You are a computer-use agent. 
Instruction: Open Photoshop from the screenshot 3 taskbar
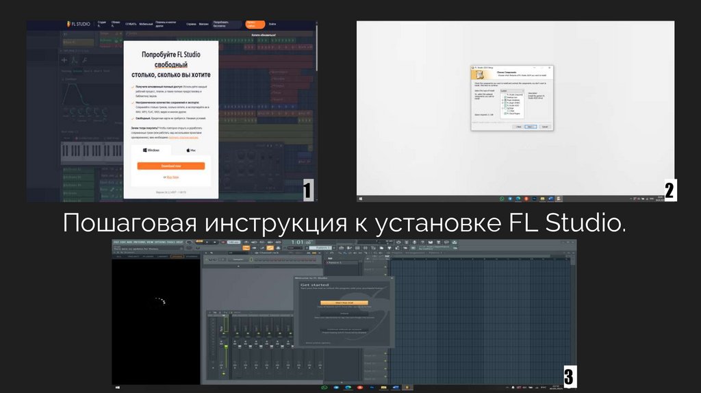point(372,388)
